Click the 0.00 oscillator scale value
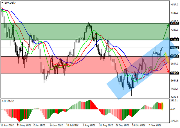Image resolution: width=180 pixels, height=128 pixels. point(173,110)
